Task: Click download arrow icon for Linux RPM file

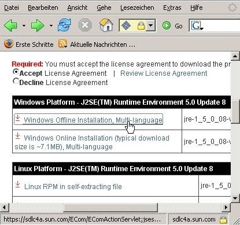Action: coord(18,185)
